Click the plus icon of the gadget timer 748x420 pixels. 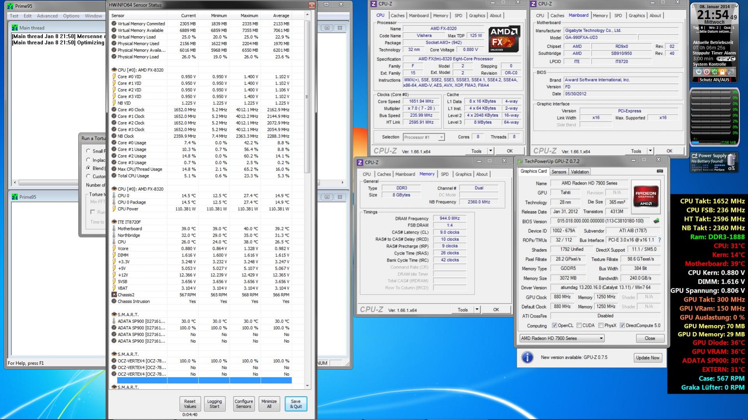click(720, 59)
